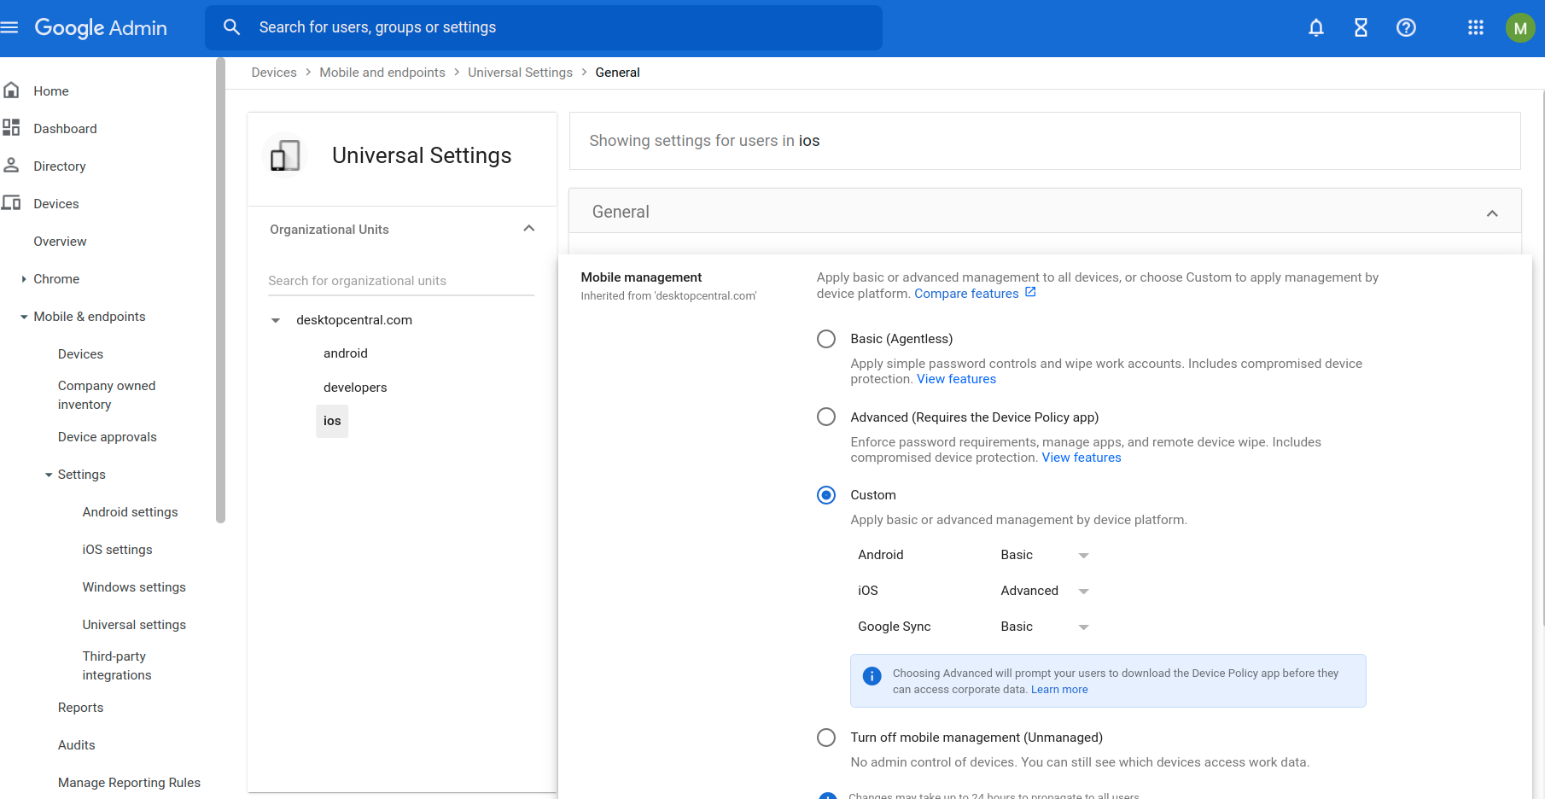1545x799 pixels.
Task: Open the help question mark icon
Action: click(x=1406, y=28)
